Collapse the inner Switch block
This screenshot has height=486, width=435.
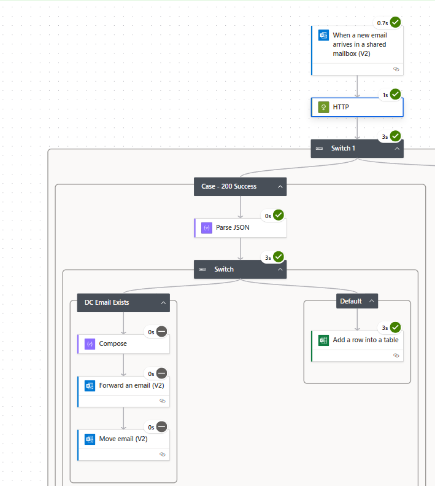click(280, 269)
